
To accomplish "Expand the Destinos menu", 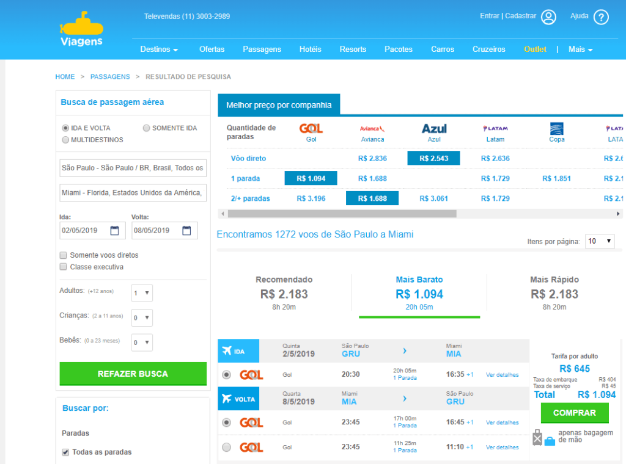I will pos(159,49).
